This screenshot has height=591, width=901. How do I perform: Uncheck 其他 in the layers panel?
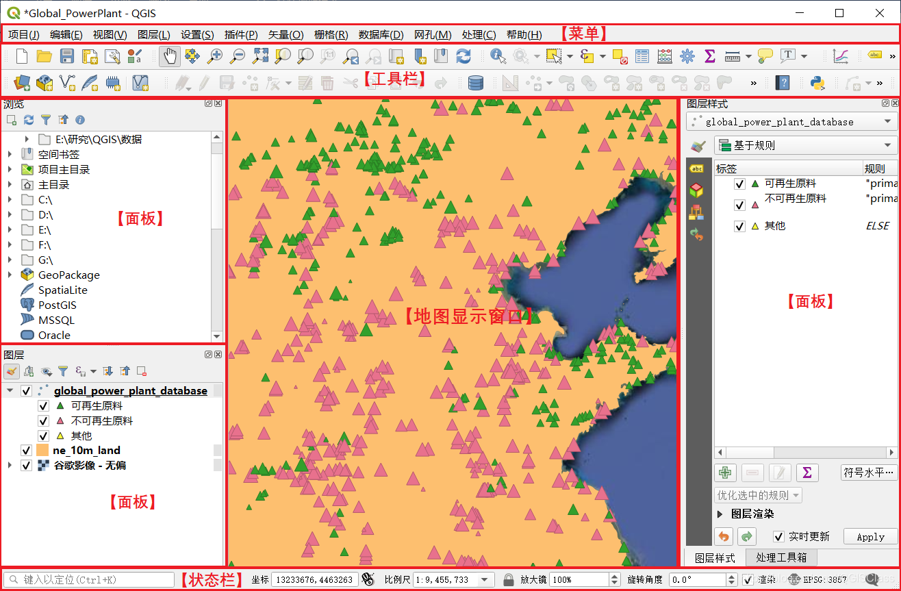point(43,436)
